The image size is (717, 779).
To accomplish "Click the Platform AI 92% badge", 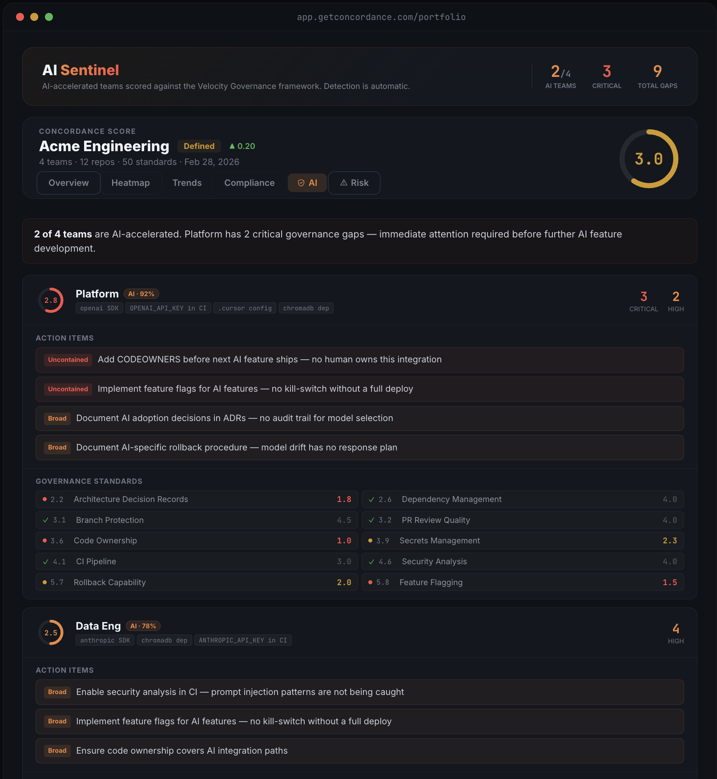I will [141, 294].
